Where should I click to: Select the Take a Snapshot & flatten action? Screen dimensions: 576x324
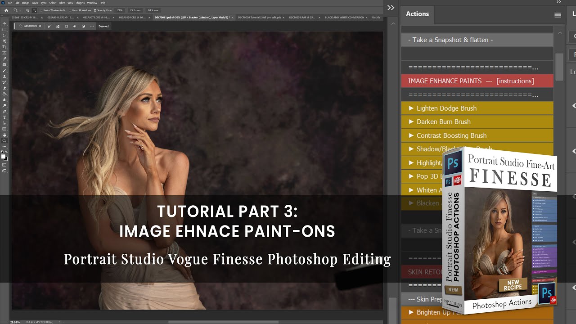point(477,40)
